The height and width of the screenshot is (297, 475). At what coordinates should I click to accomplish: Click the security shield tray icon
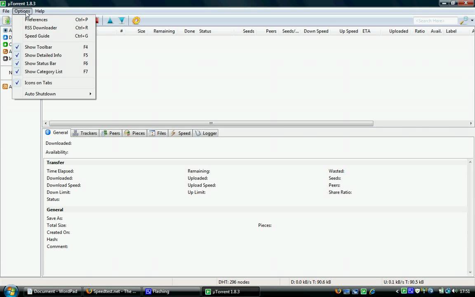417,291
